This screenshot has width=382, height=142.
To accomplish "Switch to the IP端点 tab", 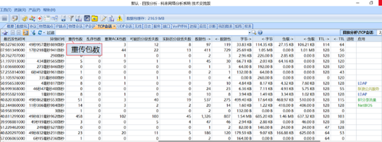I will click(x=60, y=26).
